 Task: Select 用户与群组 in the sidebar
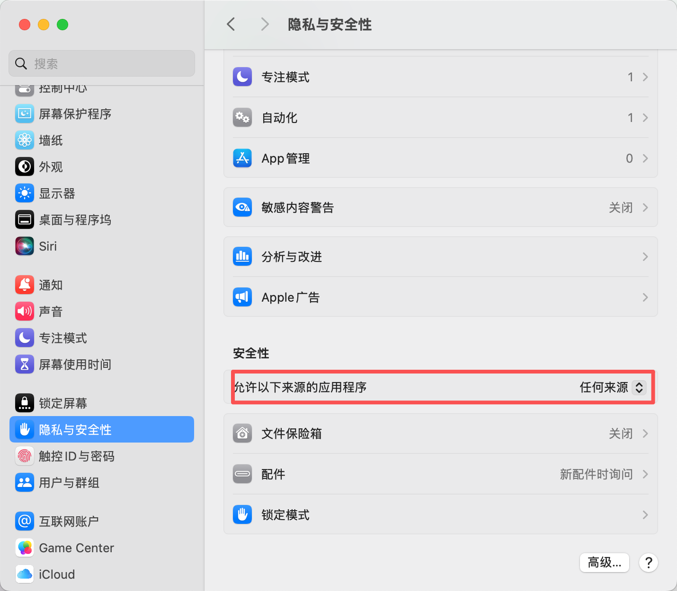click(x=69, y=483)
